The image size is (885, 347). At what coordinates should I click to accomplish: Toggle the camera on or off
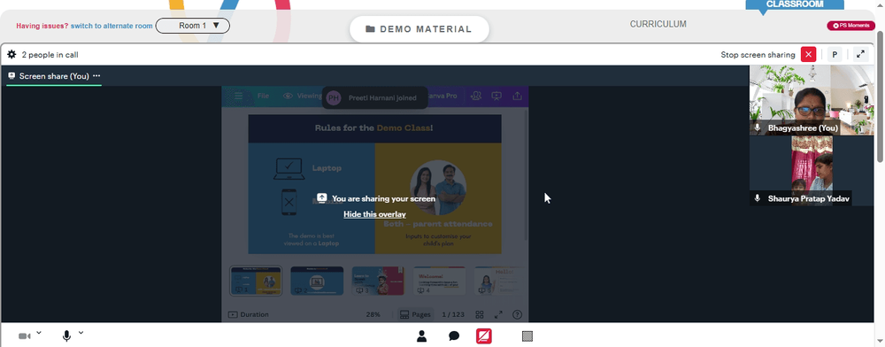click(x=24, y=336)
